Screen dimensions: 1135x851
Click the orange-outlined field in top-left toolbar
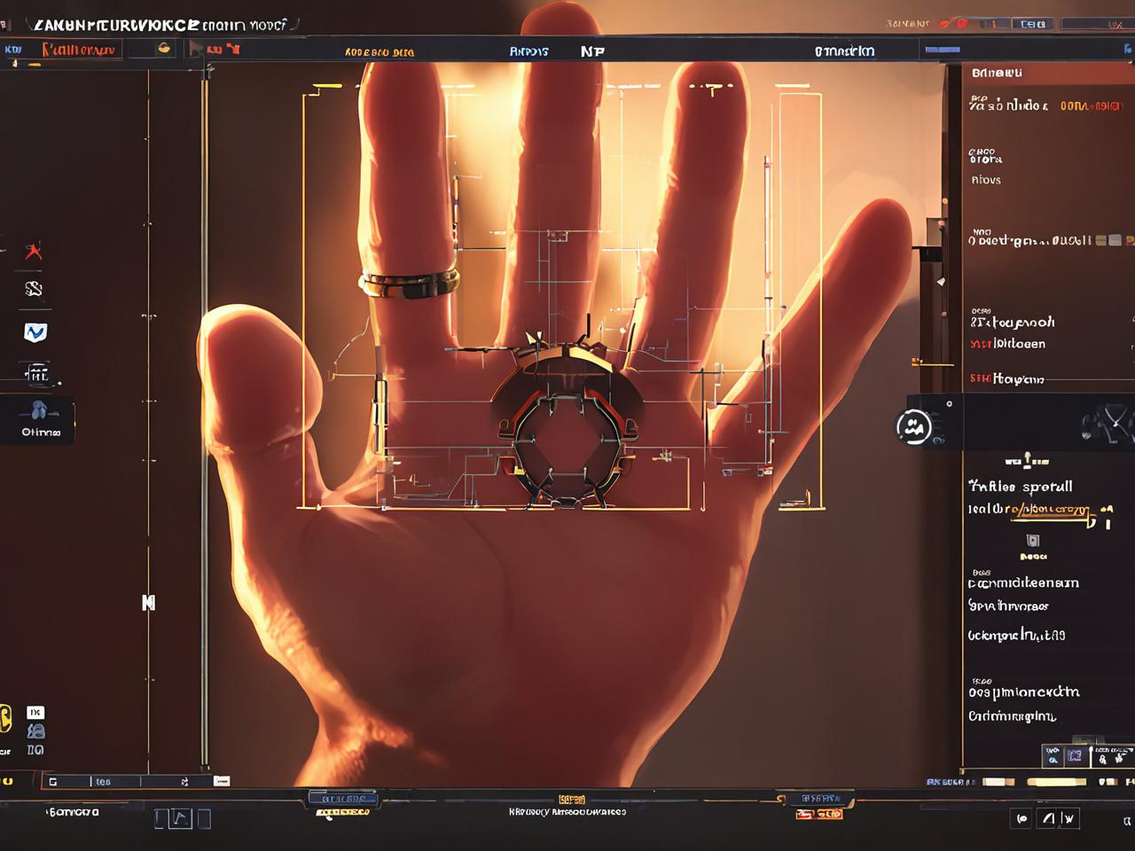pos(80,50)
